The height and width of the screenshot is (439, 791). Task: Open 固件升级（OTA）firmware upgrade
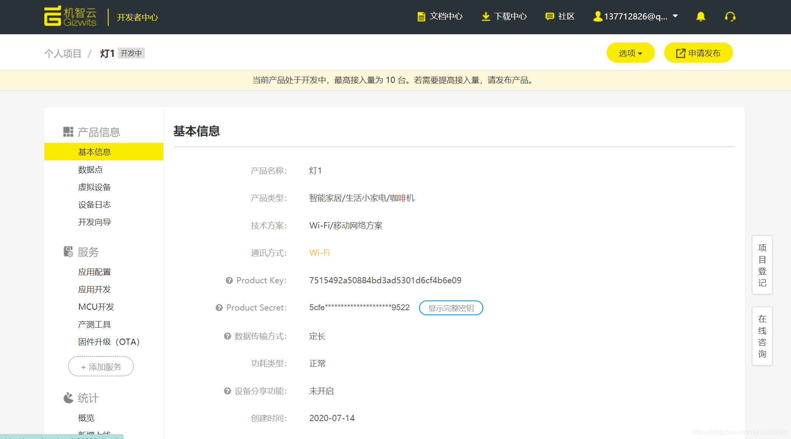[109, 342]
